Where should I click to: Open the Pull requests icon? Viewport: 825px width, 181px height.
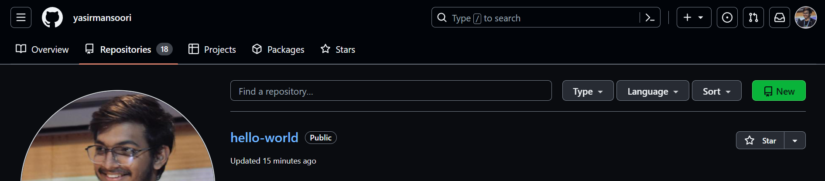tap(753, 17)
